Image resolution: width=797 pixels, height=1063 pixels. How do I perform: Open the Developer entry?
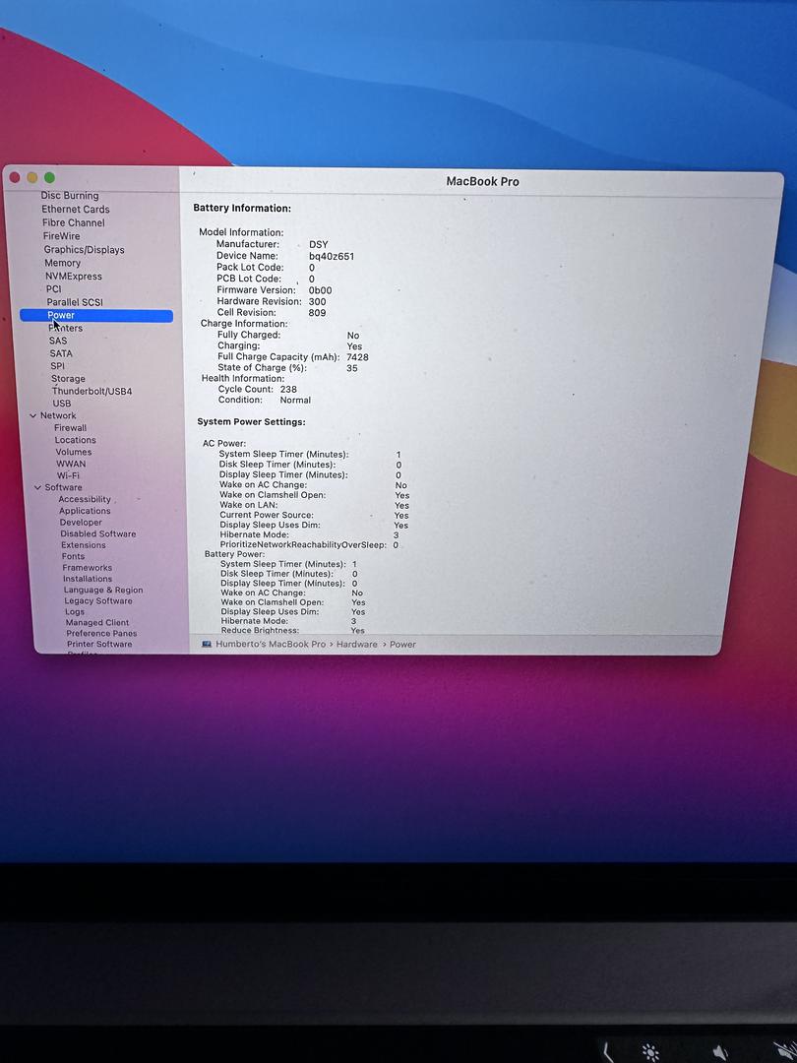(x=81, y=523)
